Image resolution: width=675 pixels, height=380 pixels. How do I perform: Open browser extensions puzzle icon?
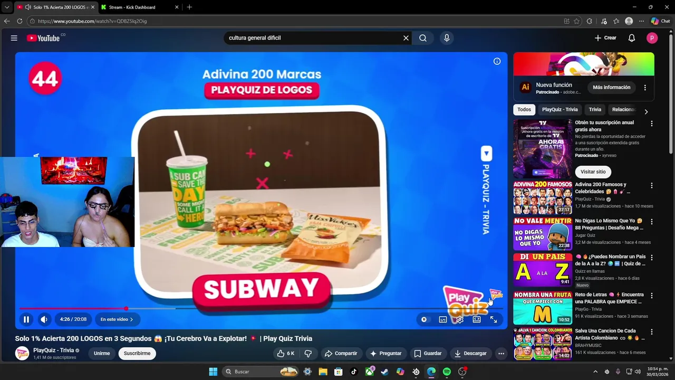coord(590,21)
